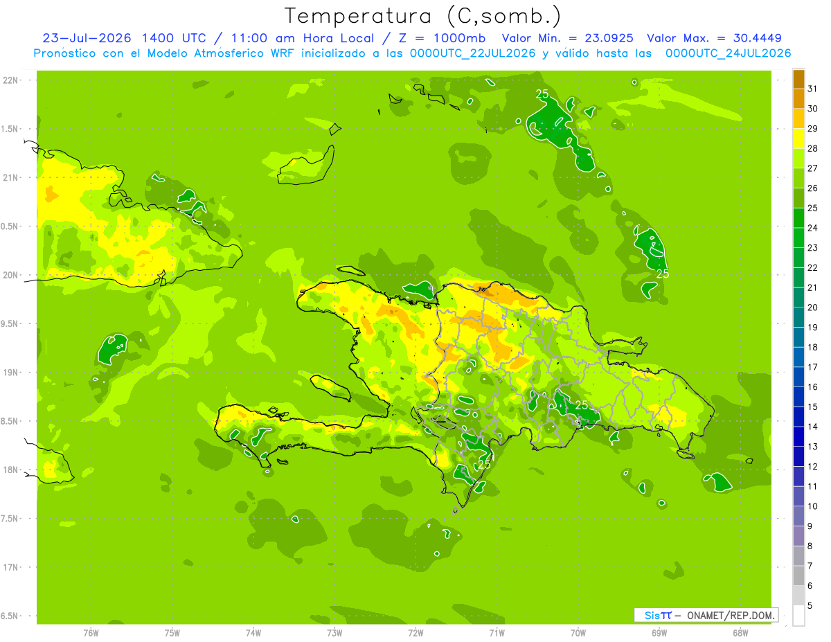Click the color scale label "10"
This screenshot has width=831, height=642.
812,506
